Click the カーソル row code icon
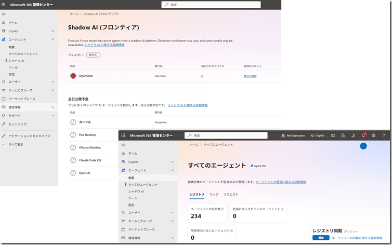 (x=73, y=122)
